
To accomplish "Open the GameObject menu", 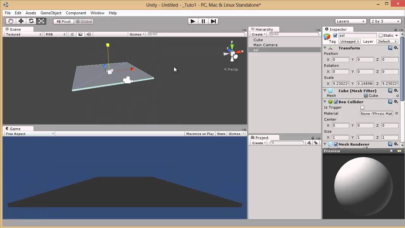I will 51,13.
